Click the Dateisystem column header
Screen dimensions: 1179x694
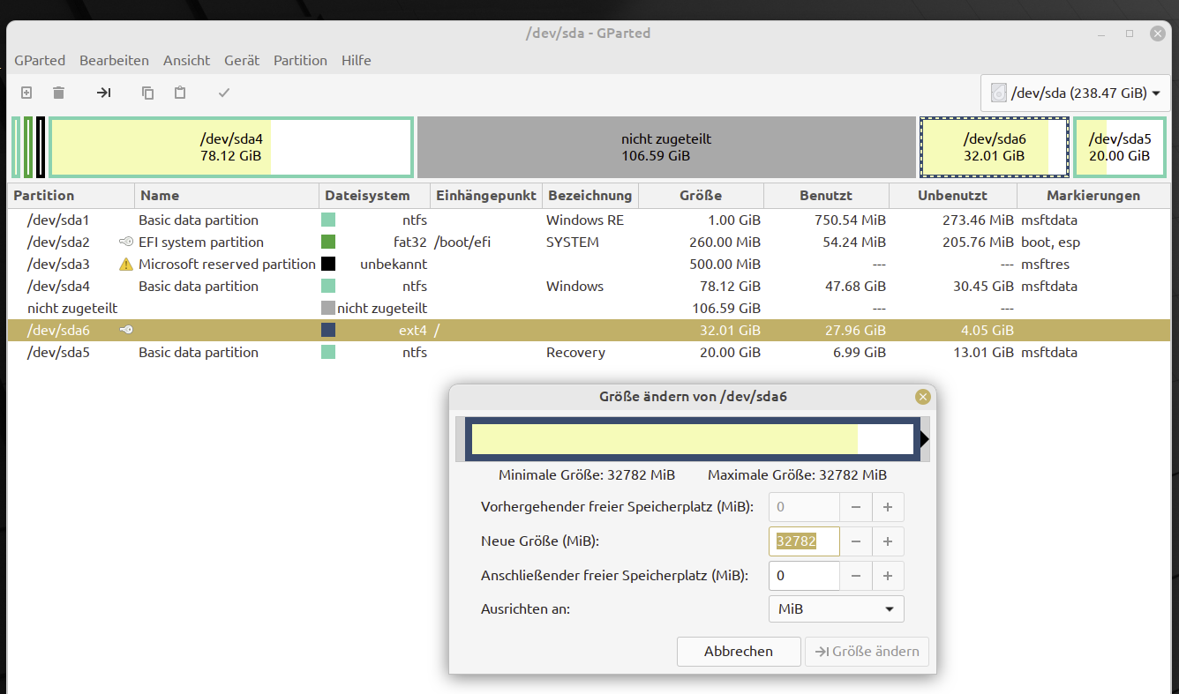pyautogui.click(x=374, y=196)
